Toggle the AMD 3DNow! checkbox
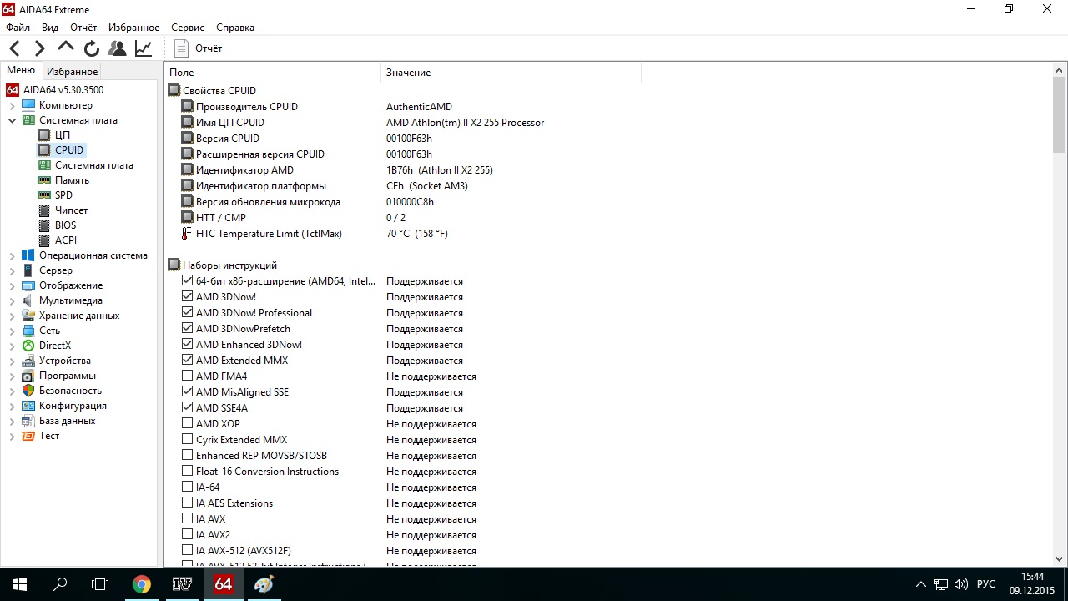 [x=188, y=297]
